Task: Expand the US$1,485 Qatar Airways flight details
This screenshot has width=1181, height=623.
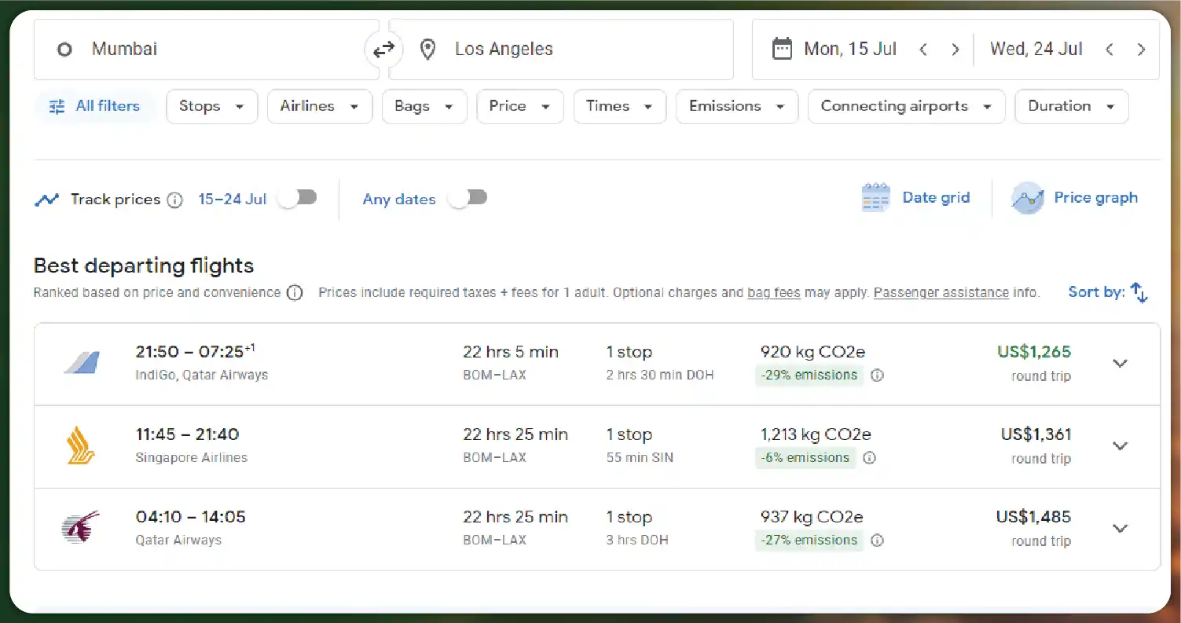Action: 1120,529
